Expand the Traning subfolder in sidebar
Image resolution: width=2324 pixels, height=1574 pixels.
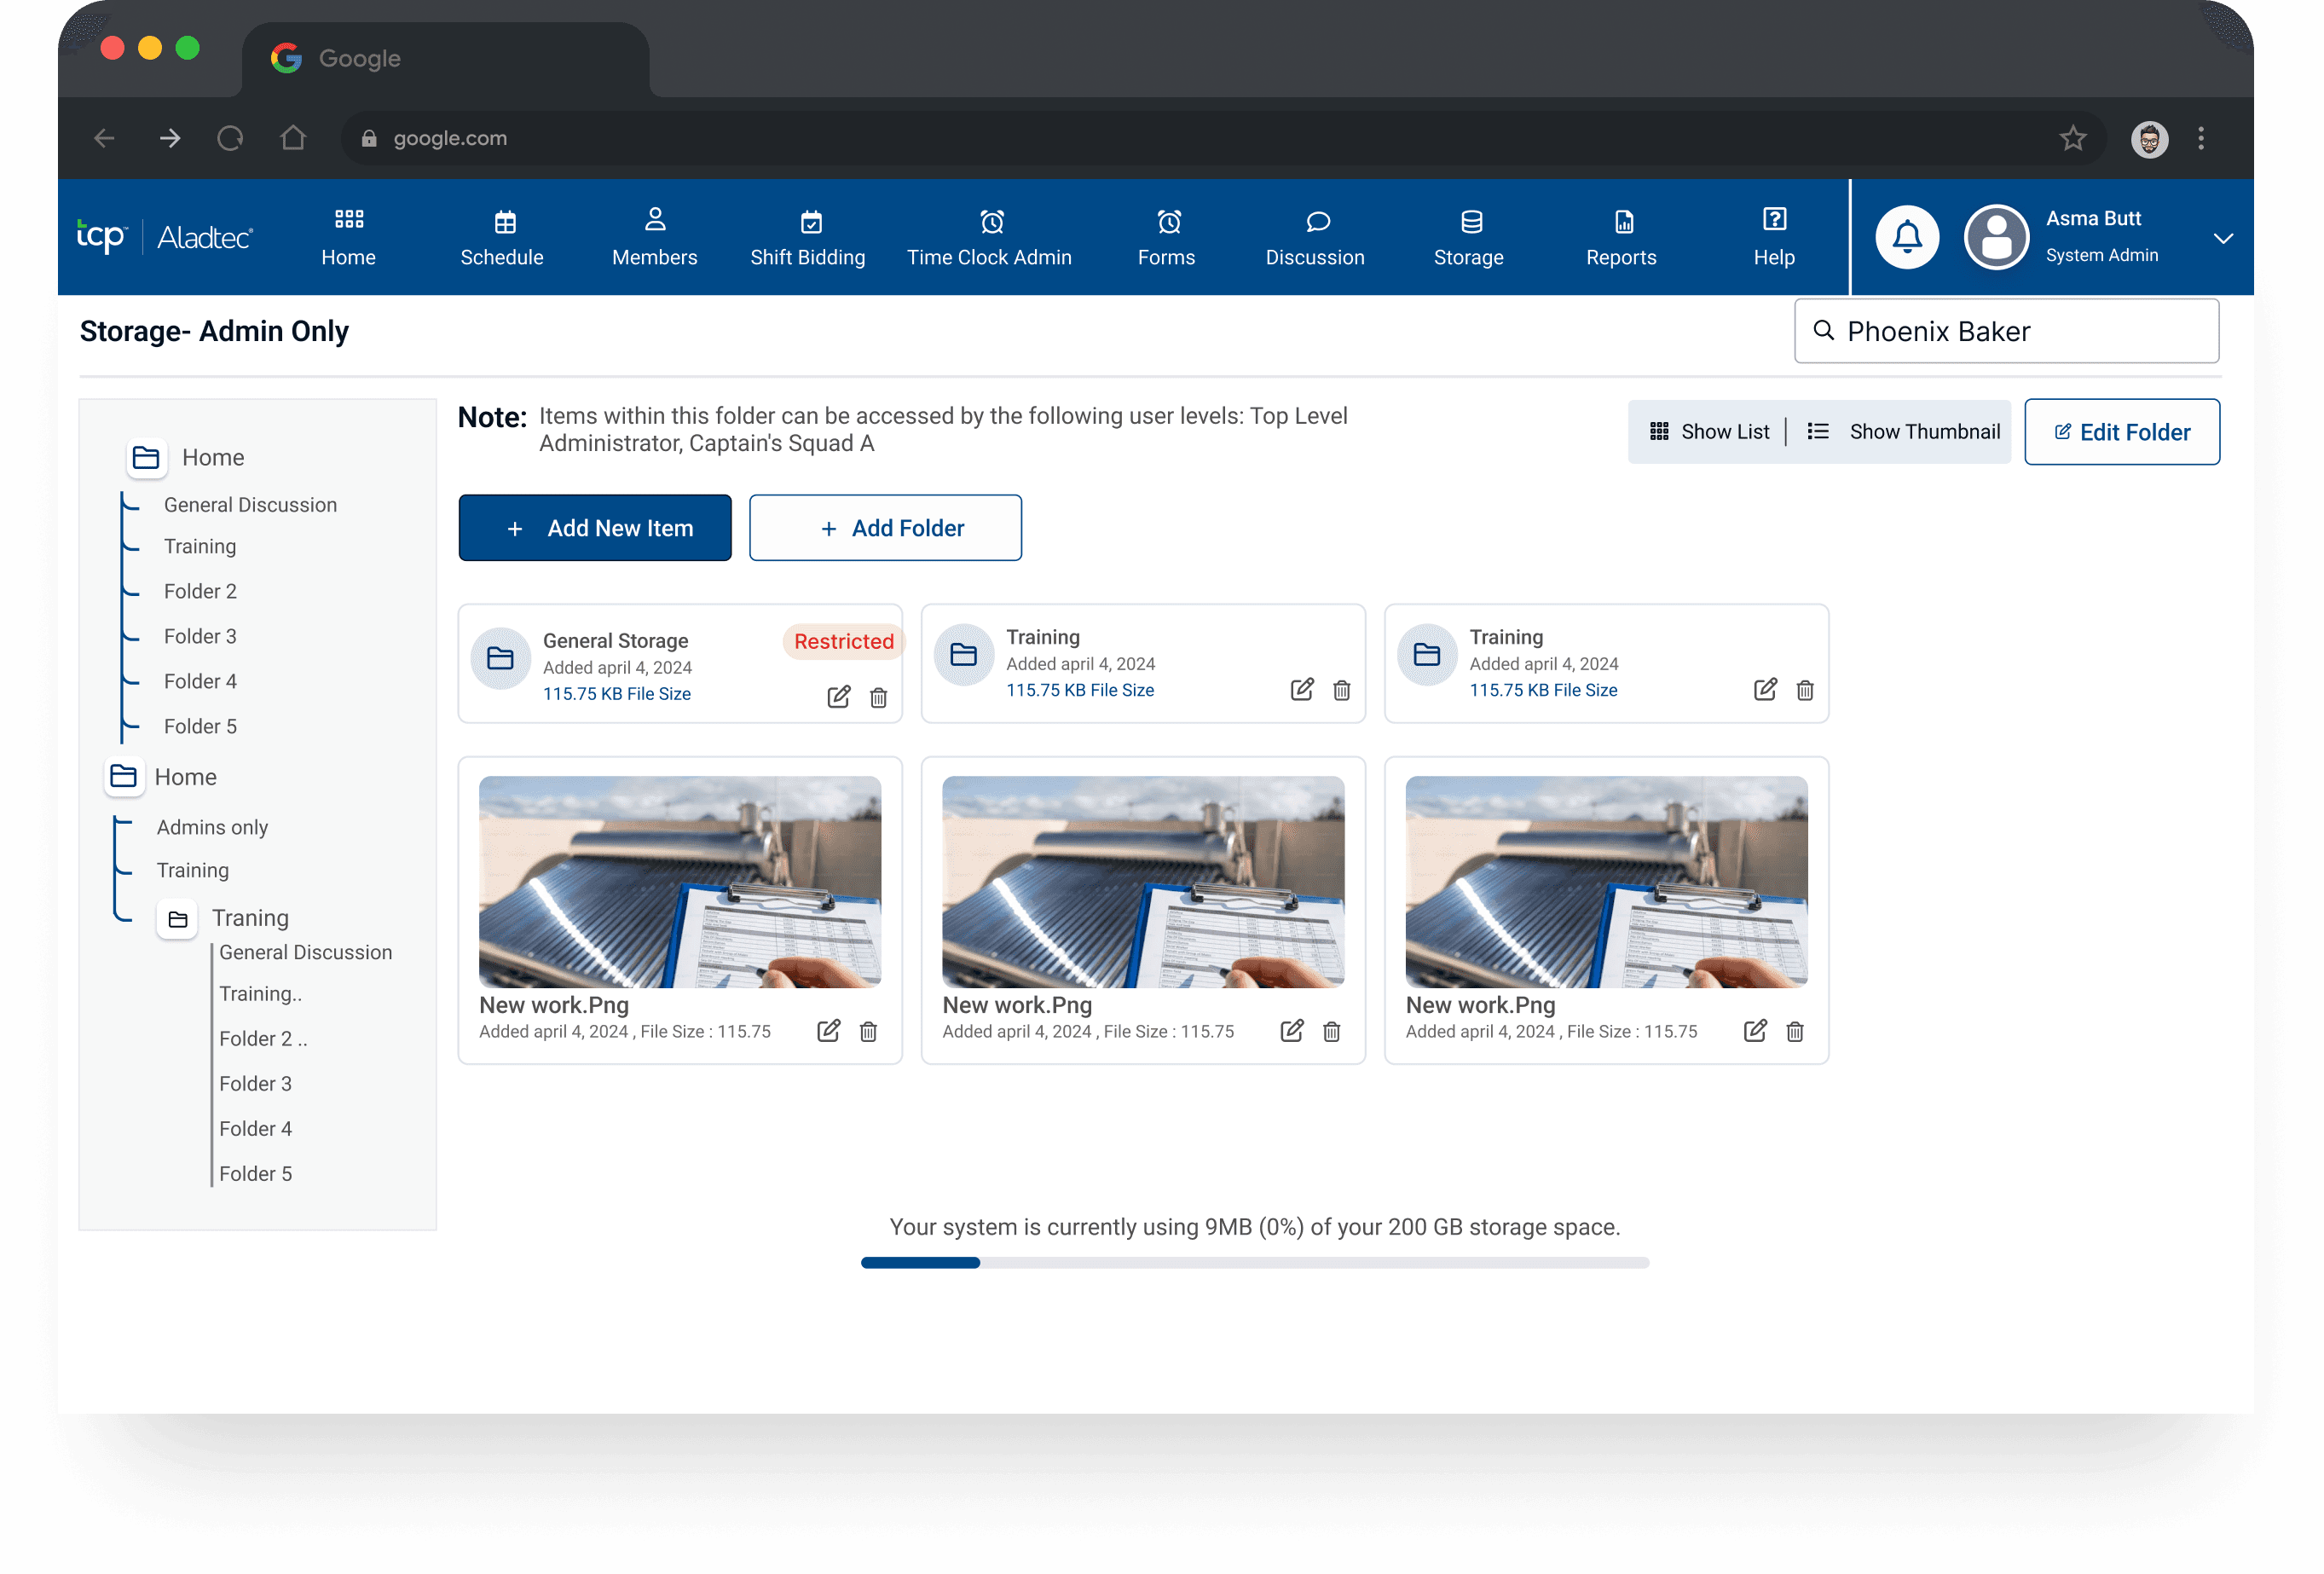[178, 919]
